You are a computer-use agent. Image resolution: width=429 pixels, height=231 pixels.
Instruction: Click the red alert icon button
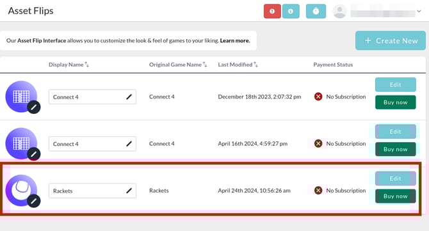(272, 12)
